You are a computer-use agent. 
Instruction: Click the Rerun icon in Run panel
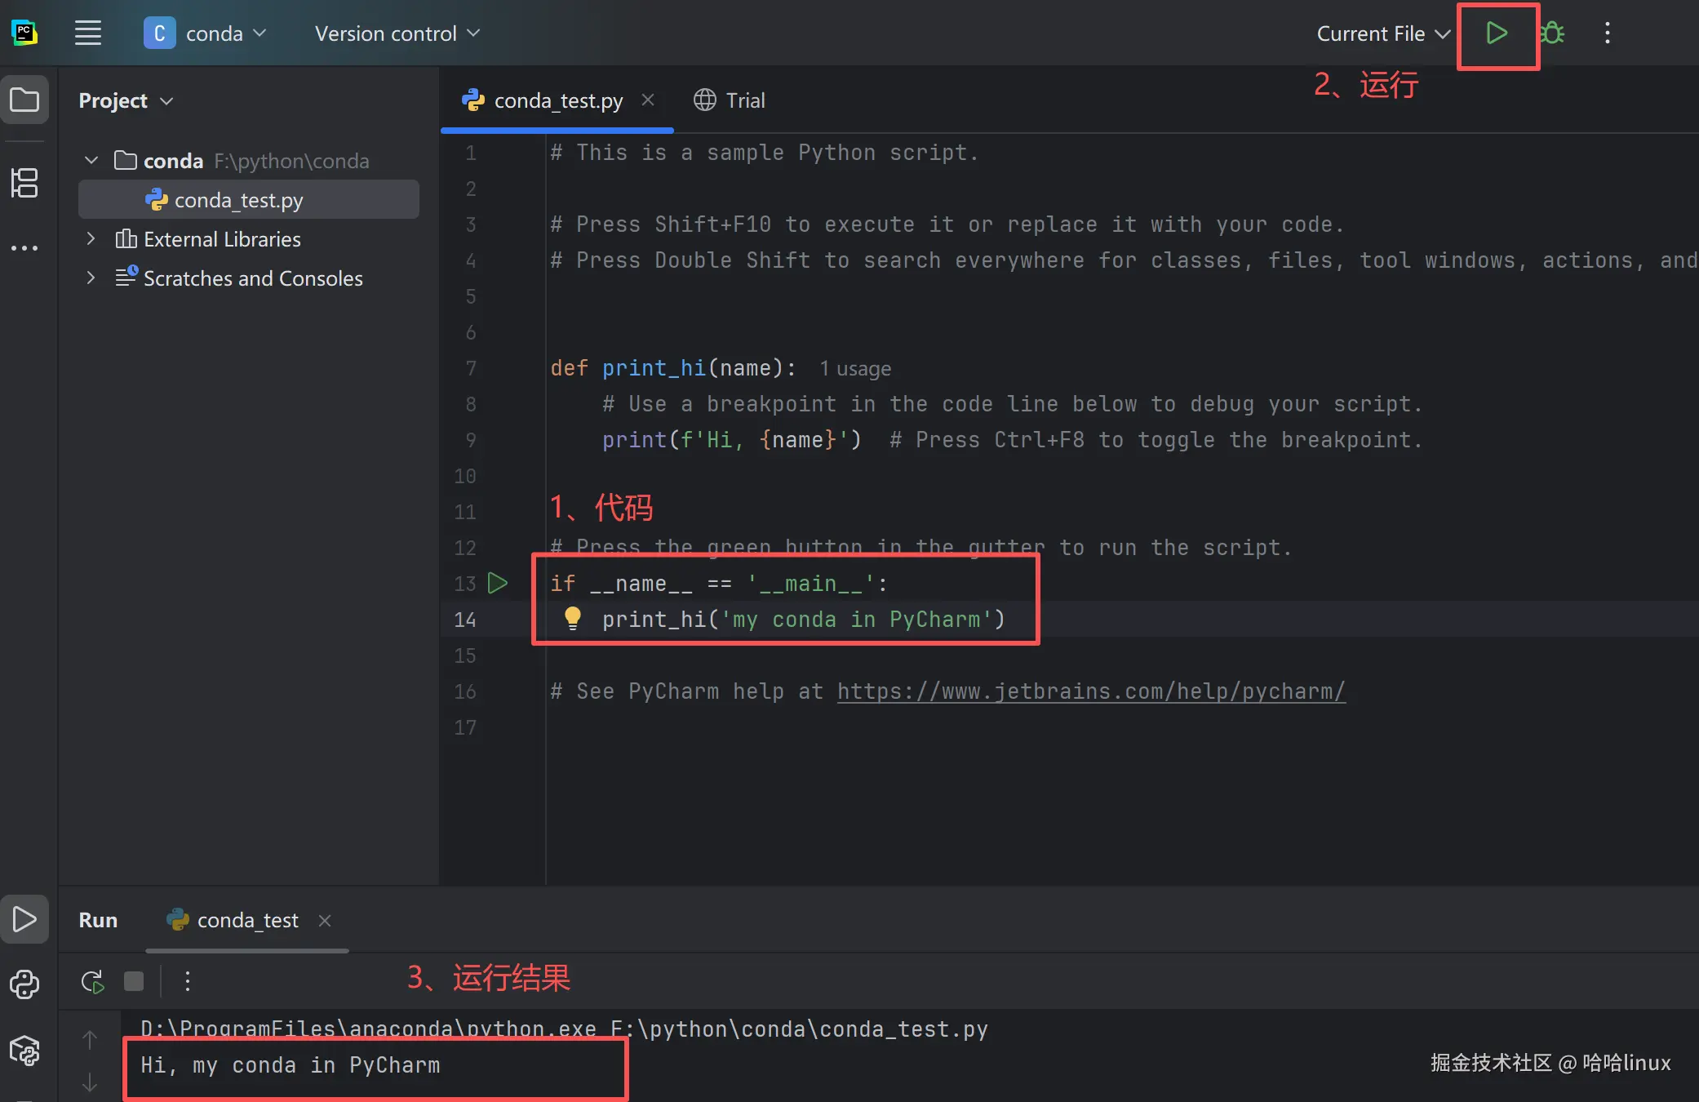coord(93,981)
